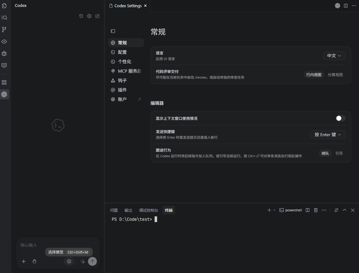Open panel view settings sliders icon
This screenshot has width=359, height=273.
[336, 210]
